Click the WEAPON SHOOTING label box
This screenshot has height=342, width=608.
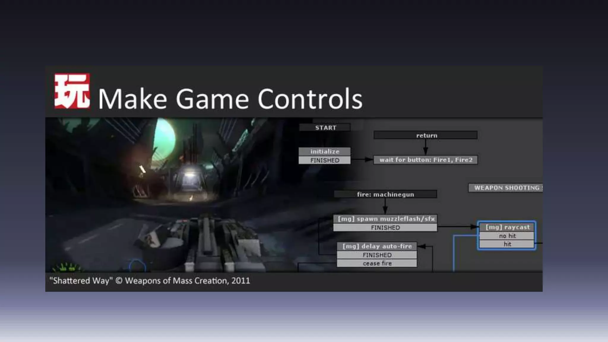[x=506, y=188]
